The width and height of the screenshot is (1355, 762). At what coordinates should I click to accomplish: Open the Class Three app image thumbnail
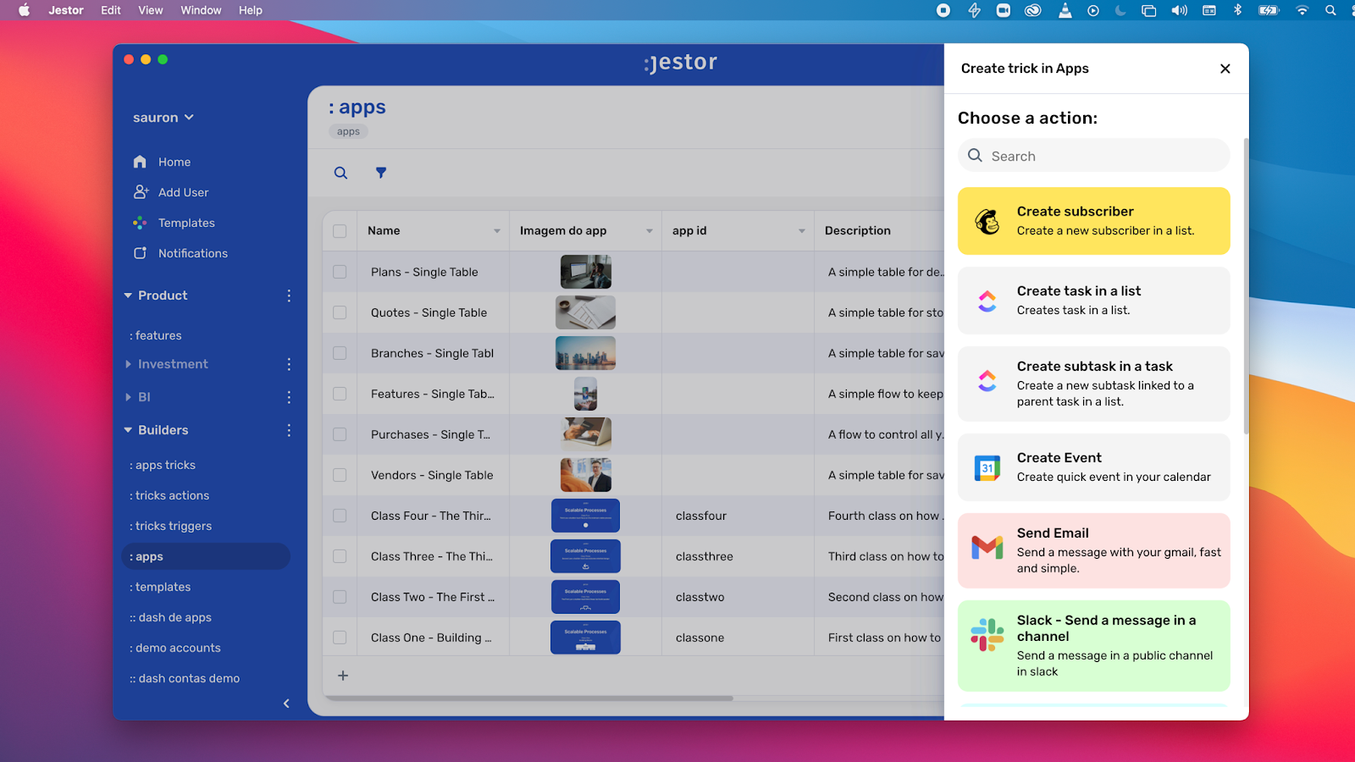click(585, 556)
